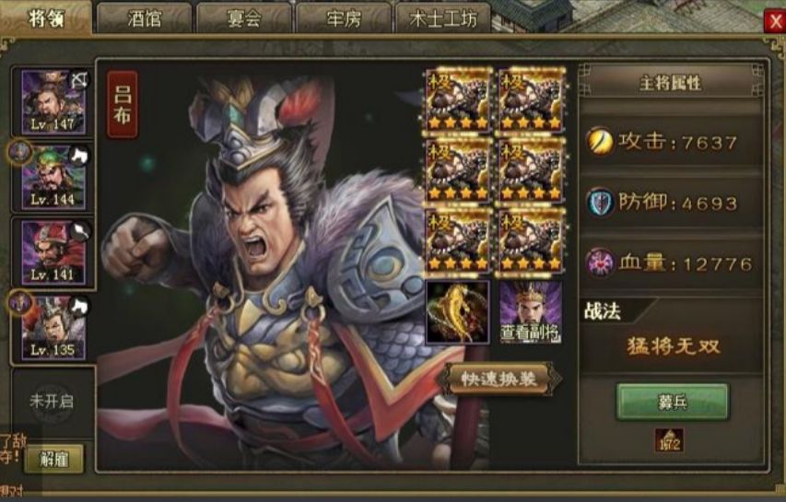Viewport: 786px width, 502px height.
Task: Switch to the 宴会 tab
Action: (244, 18)
